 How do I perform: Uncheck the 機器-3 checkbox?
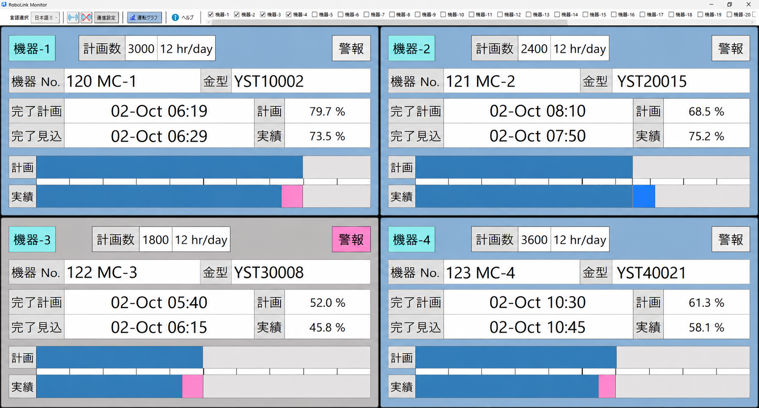[263, 15]
